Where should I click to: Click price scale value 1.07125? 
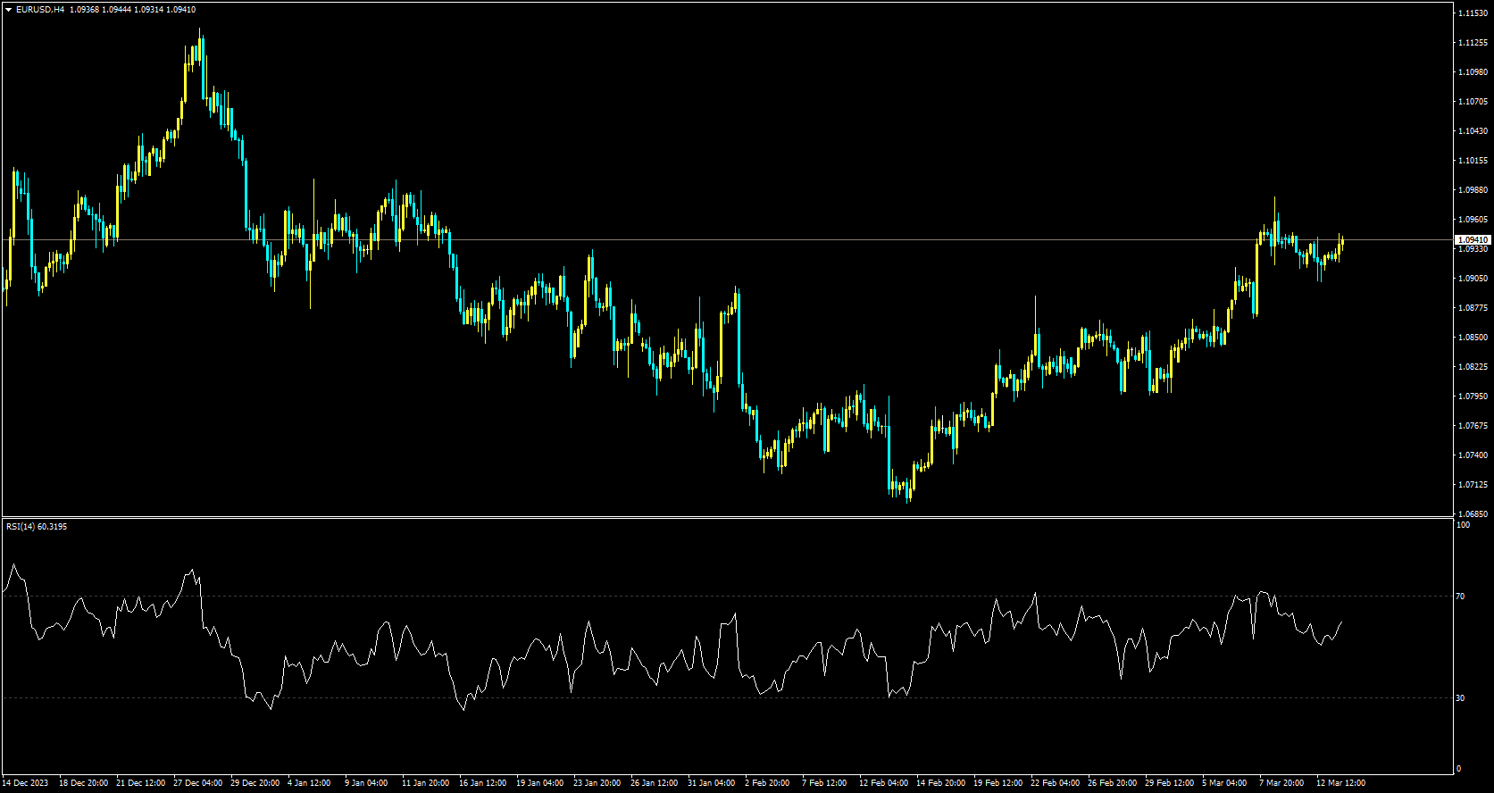tap(1473, 485)
